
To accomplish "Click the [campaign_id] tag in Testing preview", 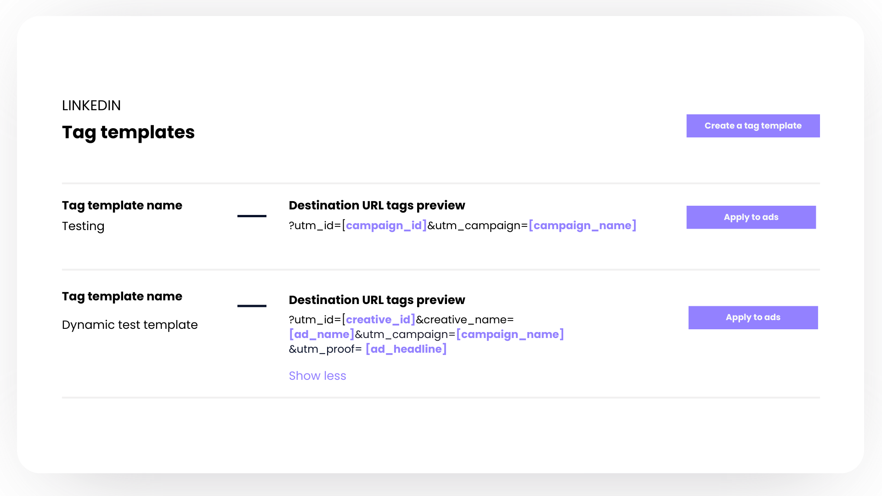I will click(x=386, y=225).
